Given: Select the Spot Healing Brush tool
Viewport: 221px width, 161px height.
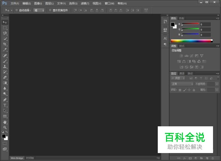Looking at the screenshot, I should (5, 56).
